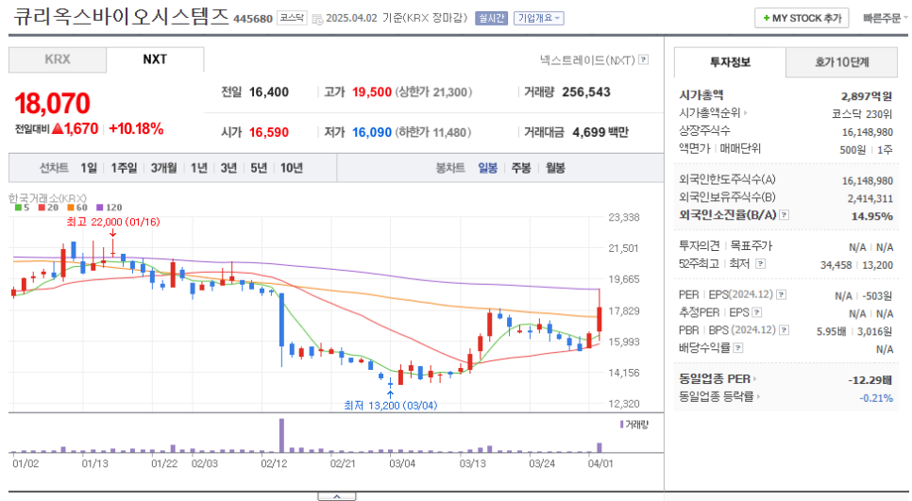The height and width of the screenshot is (501, 912).
Task: Click the 상장주식수 value 16,148,980
Action: point(868,132)
